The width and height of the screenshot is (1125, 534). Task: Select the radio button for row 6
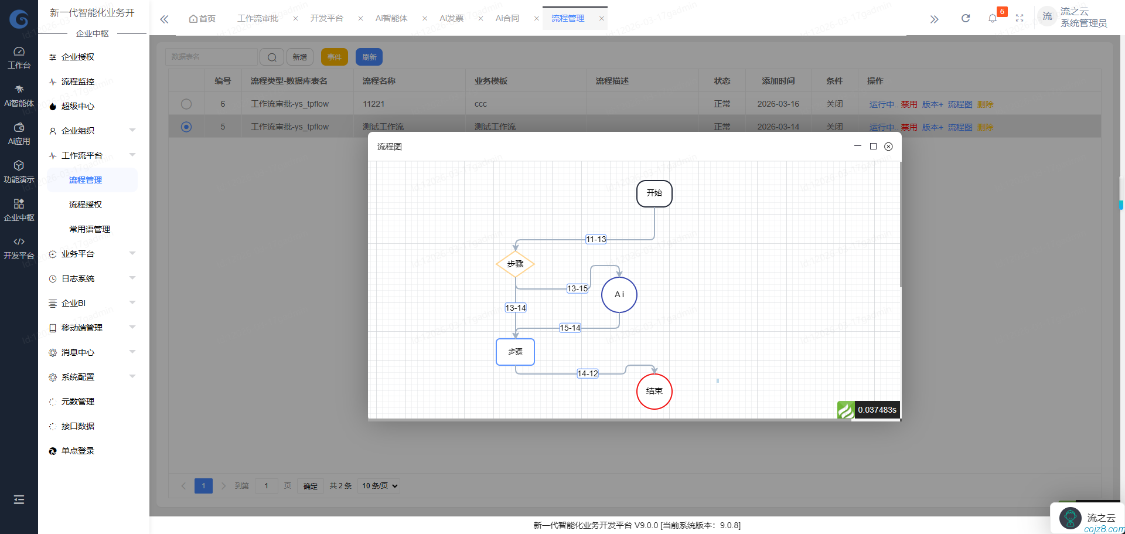(x=186, y=104)
